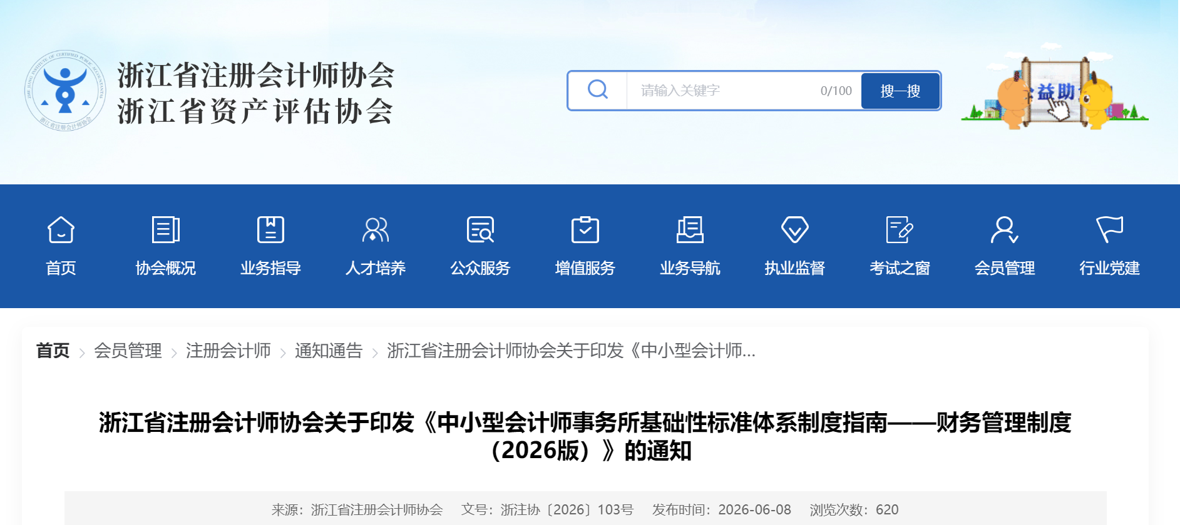Open the 会员管理 menu label
Viewport: 1180px width, 525px height.
tap(1005, 268)
